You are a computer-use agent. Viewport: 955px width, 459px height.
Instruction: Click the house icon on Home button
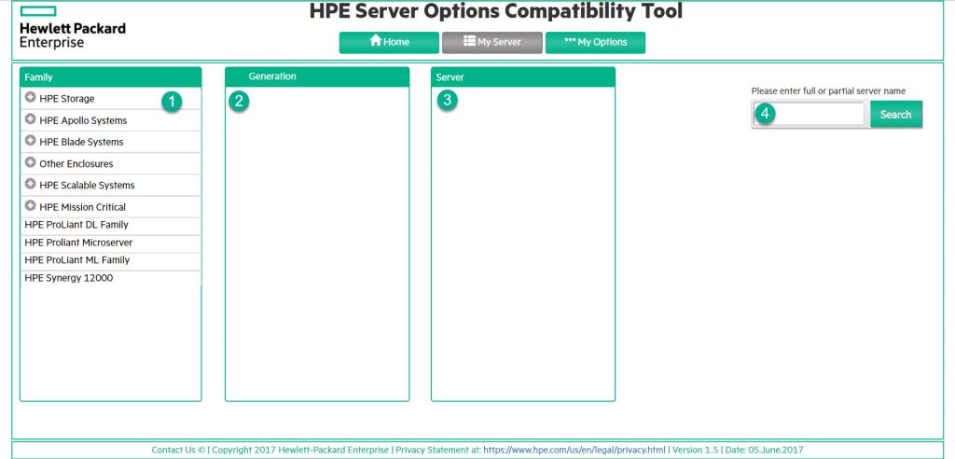point(375,41)
